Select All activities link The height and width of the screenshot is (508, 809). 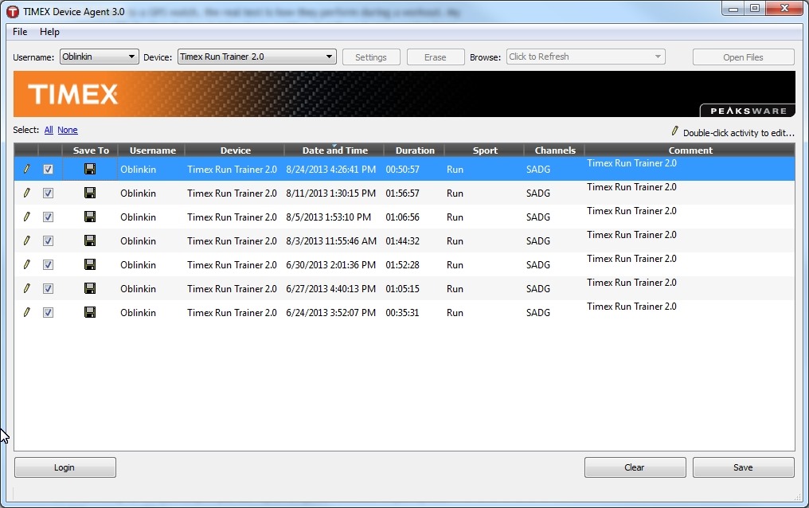click(x=49, y=130)
